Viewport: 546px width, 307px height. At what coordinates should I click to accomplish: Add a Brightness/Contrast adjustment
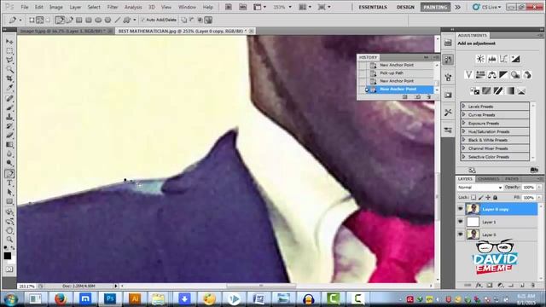point(480,59)
